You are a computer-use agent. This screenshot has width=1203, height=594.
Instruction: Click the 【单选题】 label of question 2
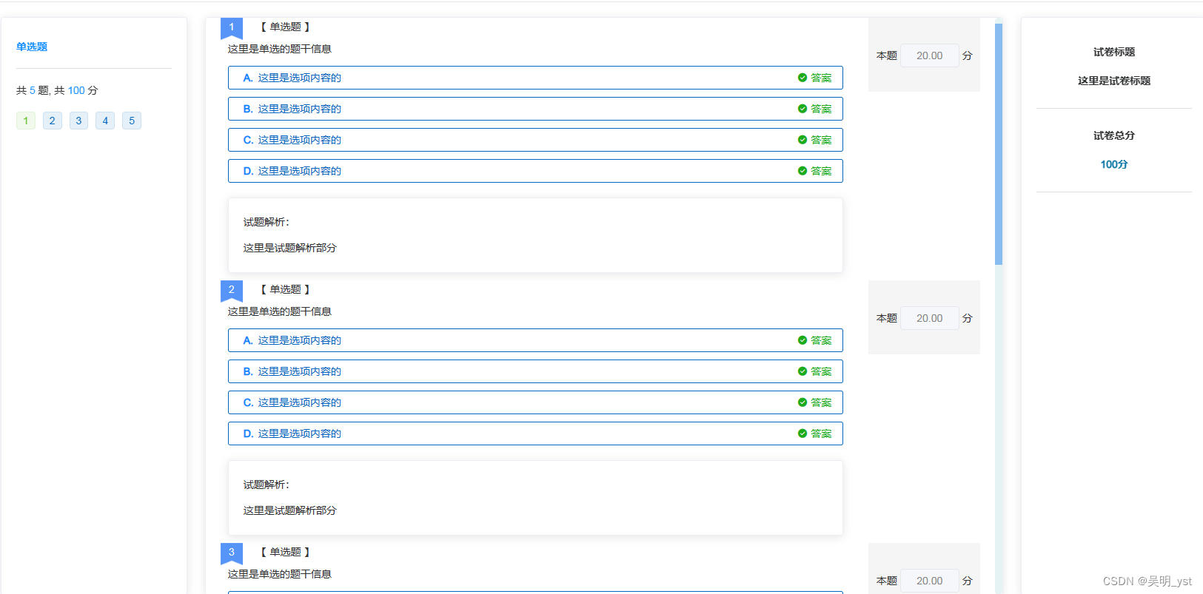(x=285, y=289)
